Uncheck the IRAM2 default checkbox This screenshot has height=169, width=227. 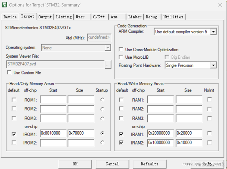[121, 143]
